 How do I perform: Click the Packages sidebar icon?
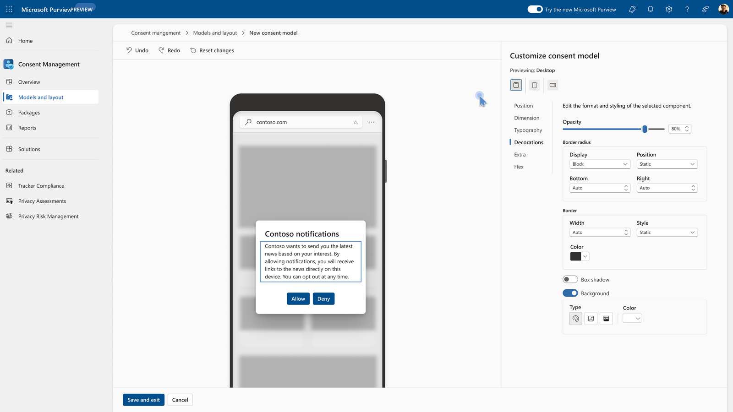(x=9, y=112)
